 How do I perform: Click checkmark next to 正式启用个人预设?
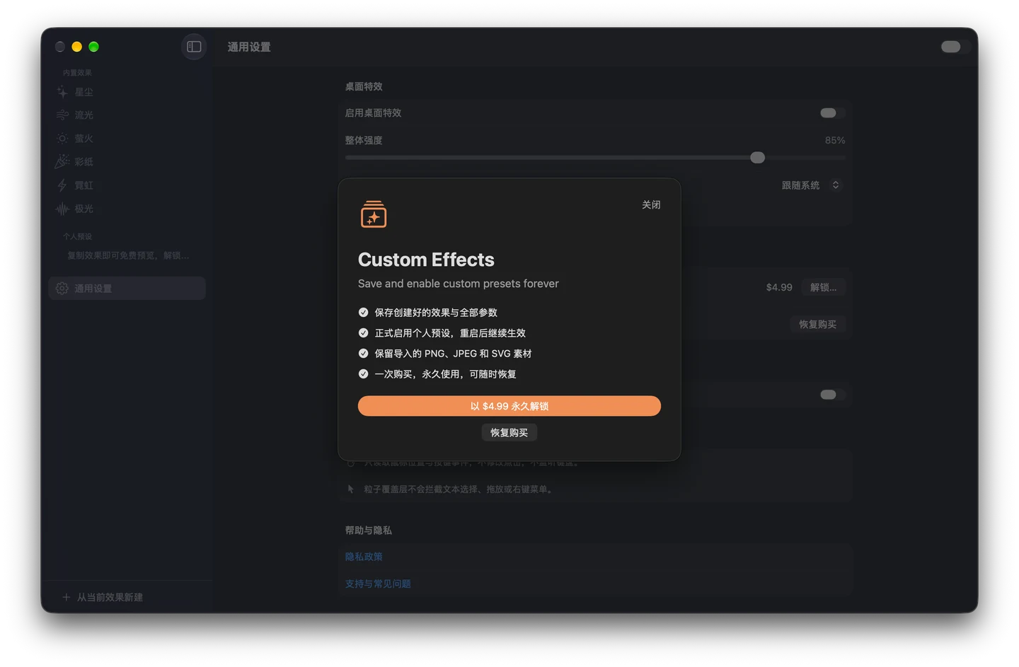[x=363, y=332]
